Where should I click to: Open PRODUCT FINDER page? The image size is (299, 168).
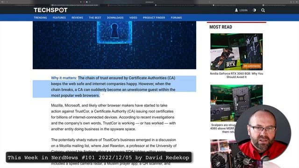(x=154, y=18)
